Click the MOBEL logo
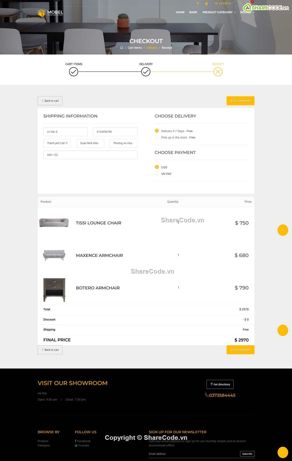Viewport: 292px width, 461px height. pos(50,13)
